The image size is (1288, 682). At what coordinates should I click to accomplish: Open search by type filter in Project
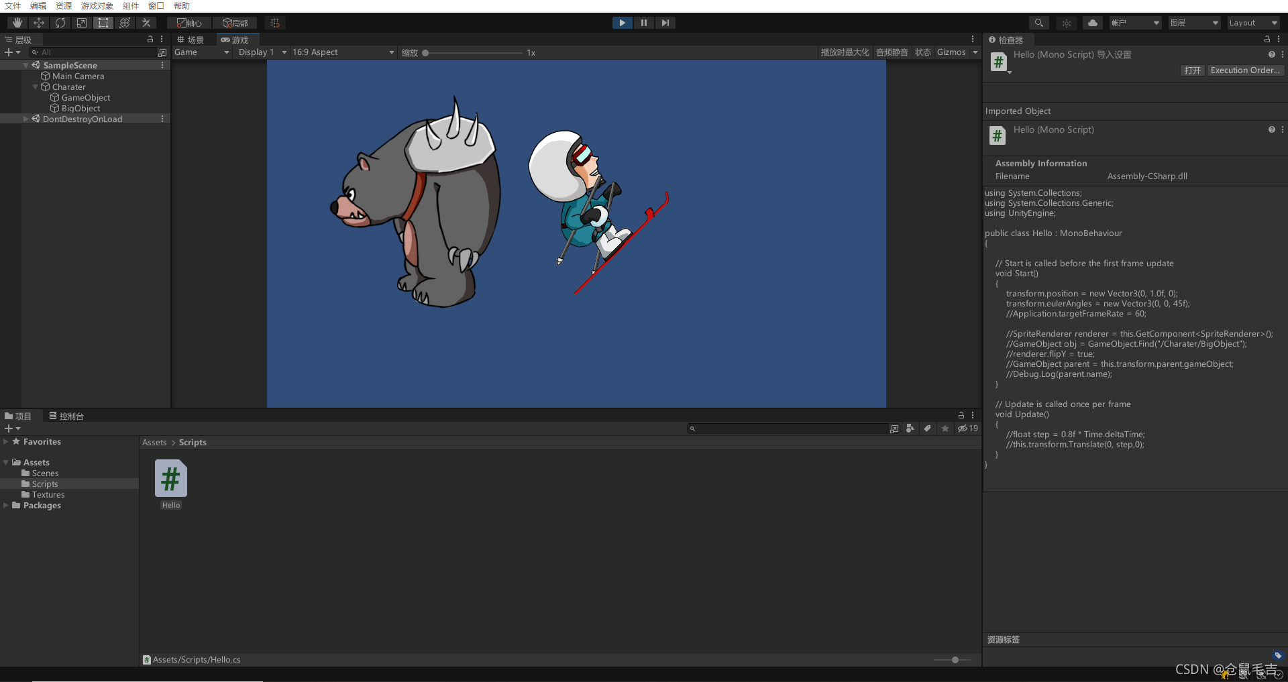point(910,429)
